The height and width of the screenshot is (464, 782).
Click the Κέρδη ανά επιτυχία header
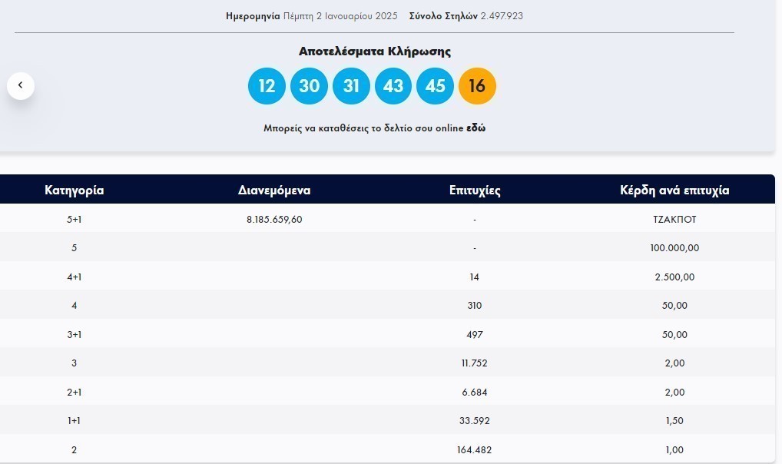click(x=674, y=191)
